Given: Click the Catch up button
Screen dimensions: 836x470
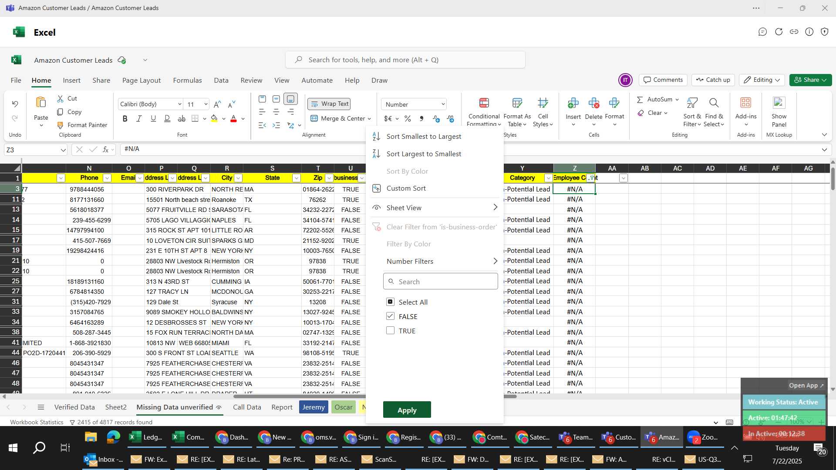Looking at the screenshot, I should [x=713, y=80].
